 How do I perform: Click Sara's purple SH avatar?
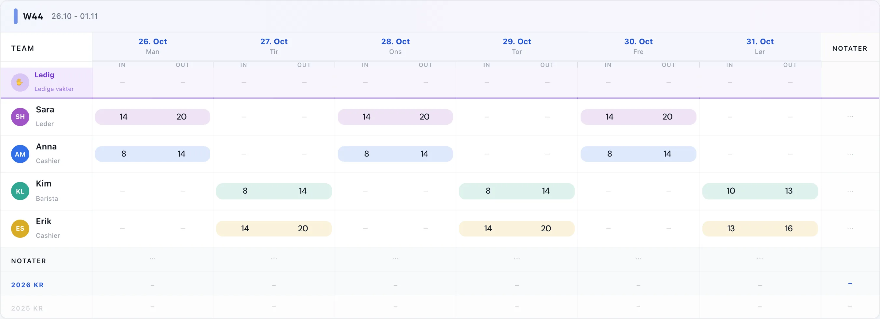[x=20, y=117]
